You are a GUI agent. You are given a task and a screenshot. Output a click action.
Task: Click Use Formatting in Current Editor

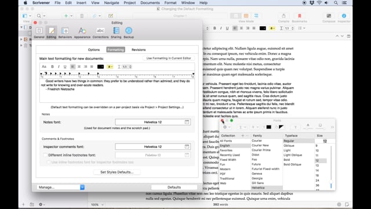169,58
